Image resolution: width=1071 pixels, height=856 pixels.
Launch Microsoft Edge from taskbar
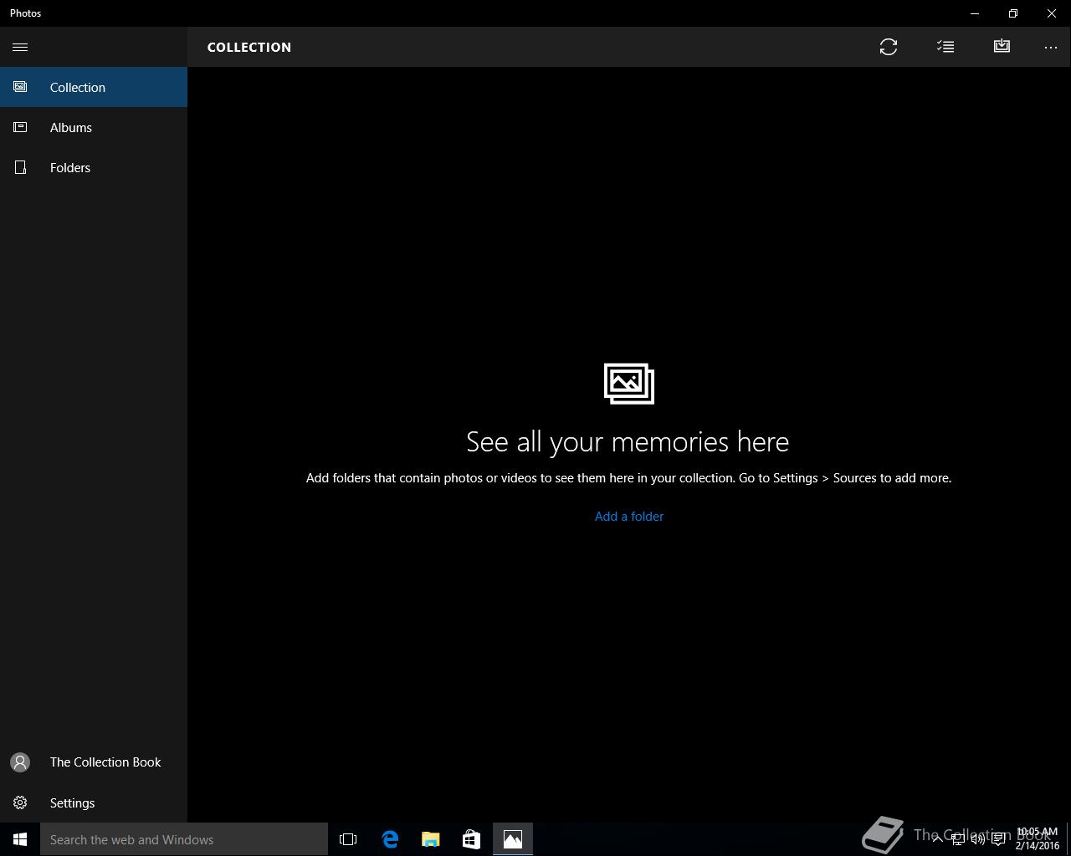pyautogui.click(x=390, y=839)
